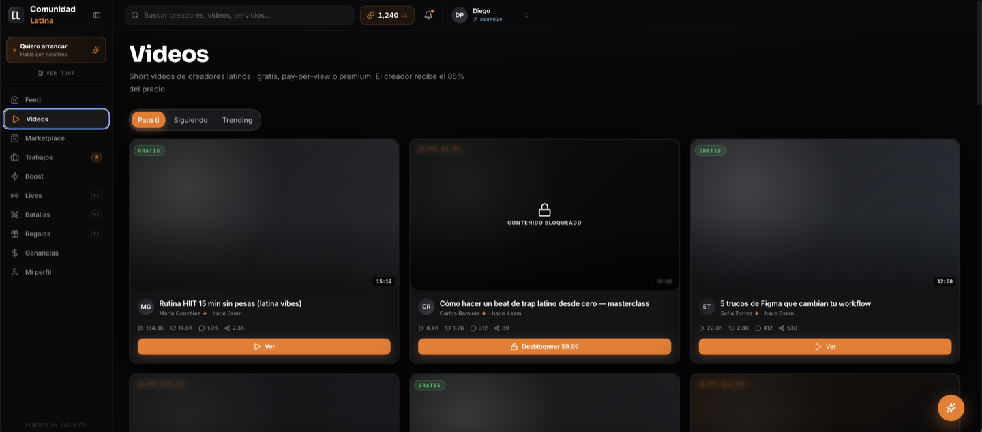Click the lock icon on Contenido Bloqueado
This screenshot has height=432, width=982.
tap(544, 210)
